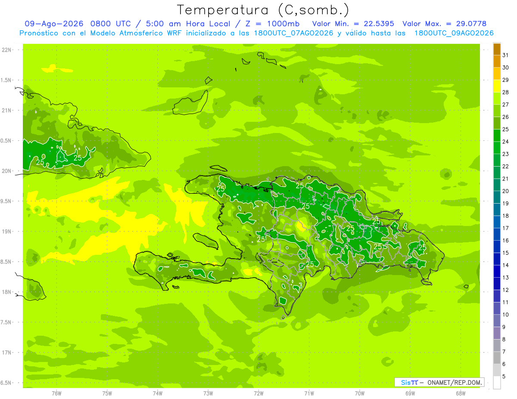
Task: Click the '68W' longitude axis label
Action: (461, 393)
